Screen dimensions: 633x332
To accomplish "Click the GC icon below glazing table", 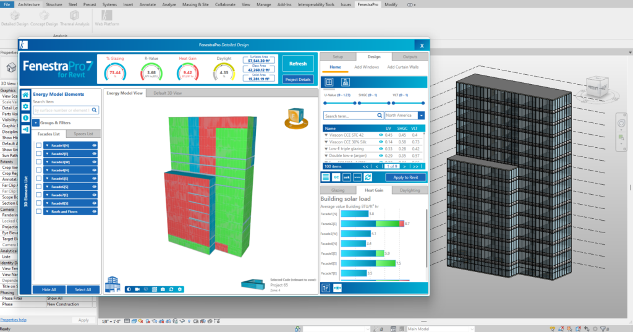I will (336, 177).
